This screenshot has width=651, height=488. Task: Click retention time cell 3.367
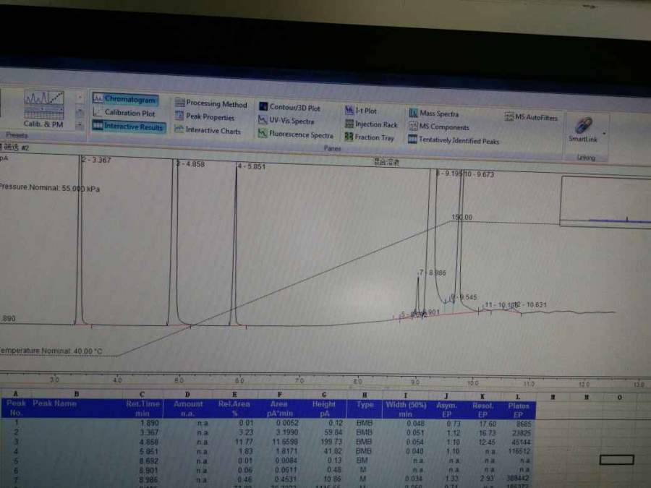[149, 432]
